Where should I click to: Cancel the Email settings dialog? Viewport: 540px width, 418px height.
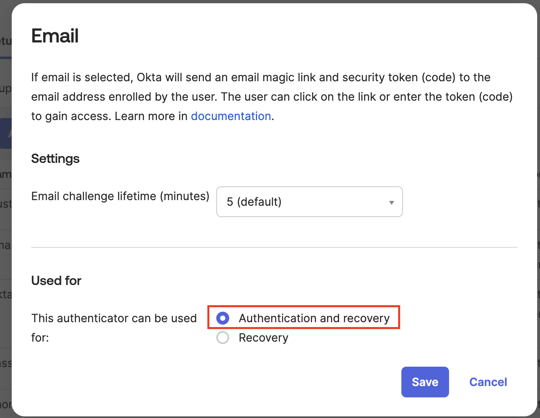click(x=488, y=382)
